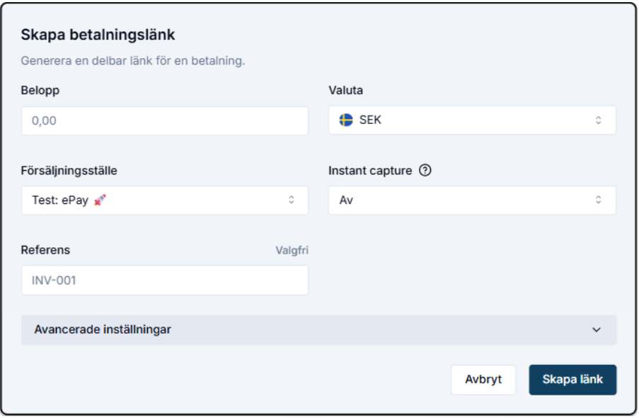
Task: Click the up-down arrows icon in Försäljningsställe field
Action: click(291, 200)
